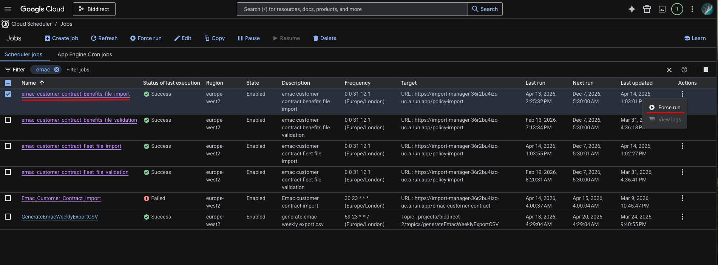Click the Failed status icon
Screen dimensions: 718x265
147,198
